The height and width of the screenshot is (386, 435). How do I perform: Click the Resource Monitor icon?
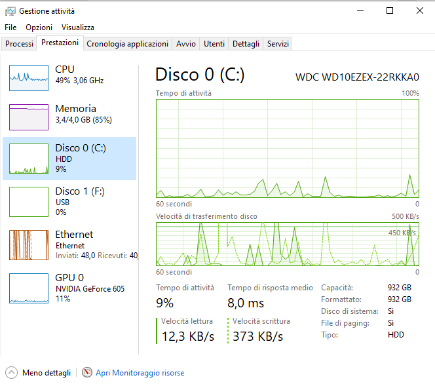[87, 372]
